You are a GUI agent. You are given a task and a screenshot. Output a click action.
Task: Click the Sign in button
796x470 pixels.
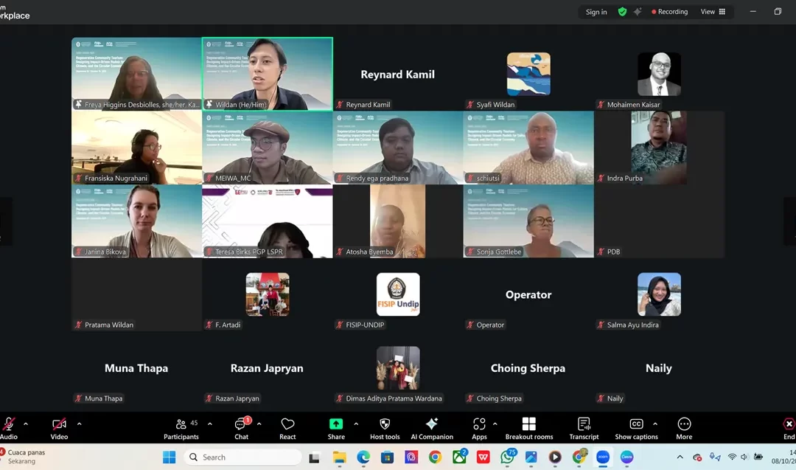(x=596, y=12)
